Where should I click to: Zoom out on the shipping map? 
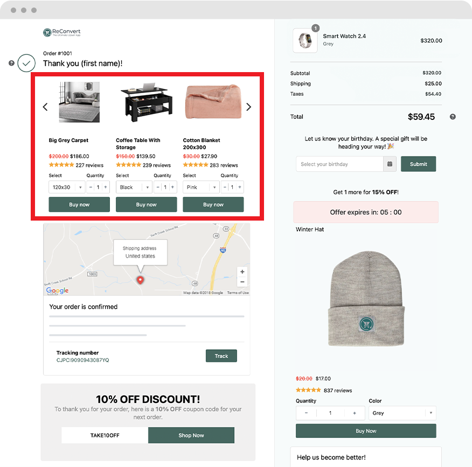(242, 282)
